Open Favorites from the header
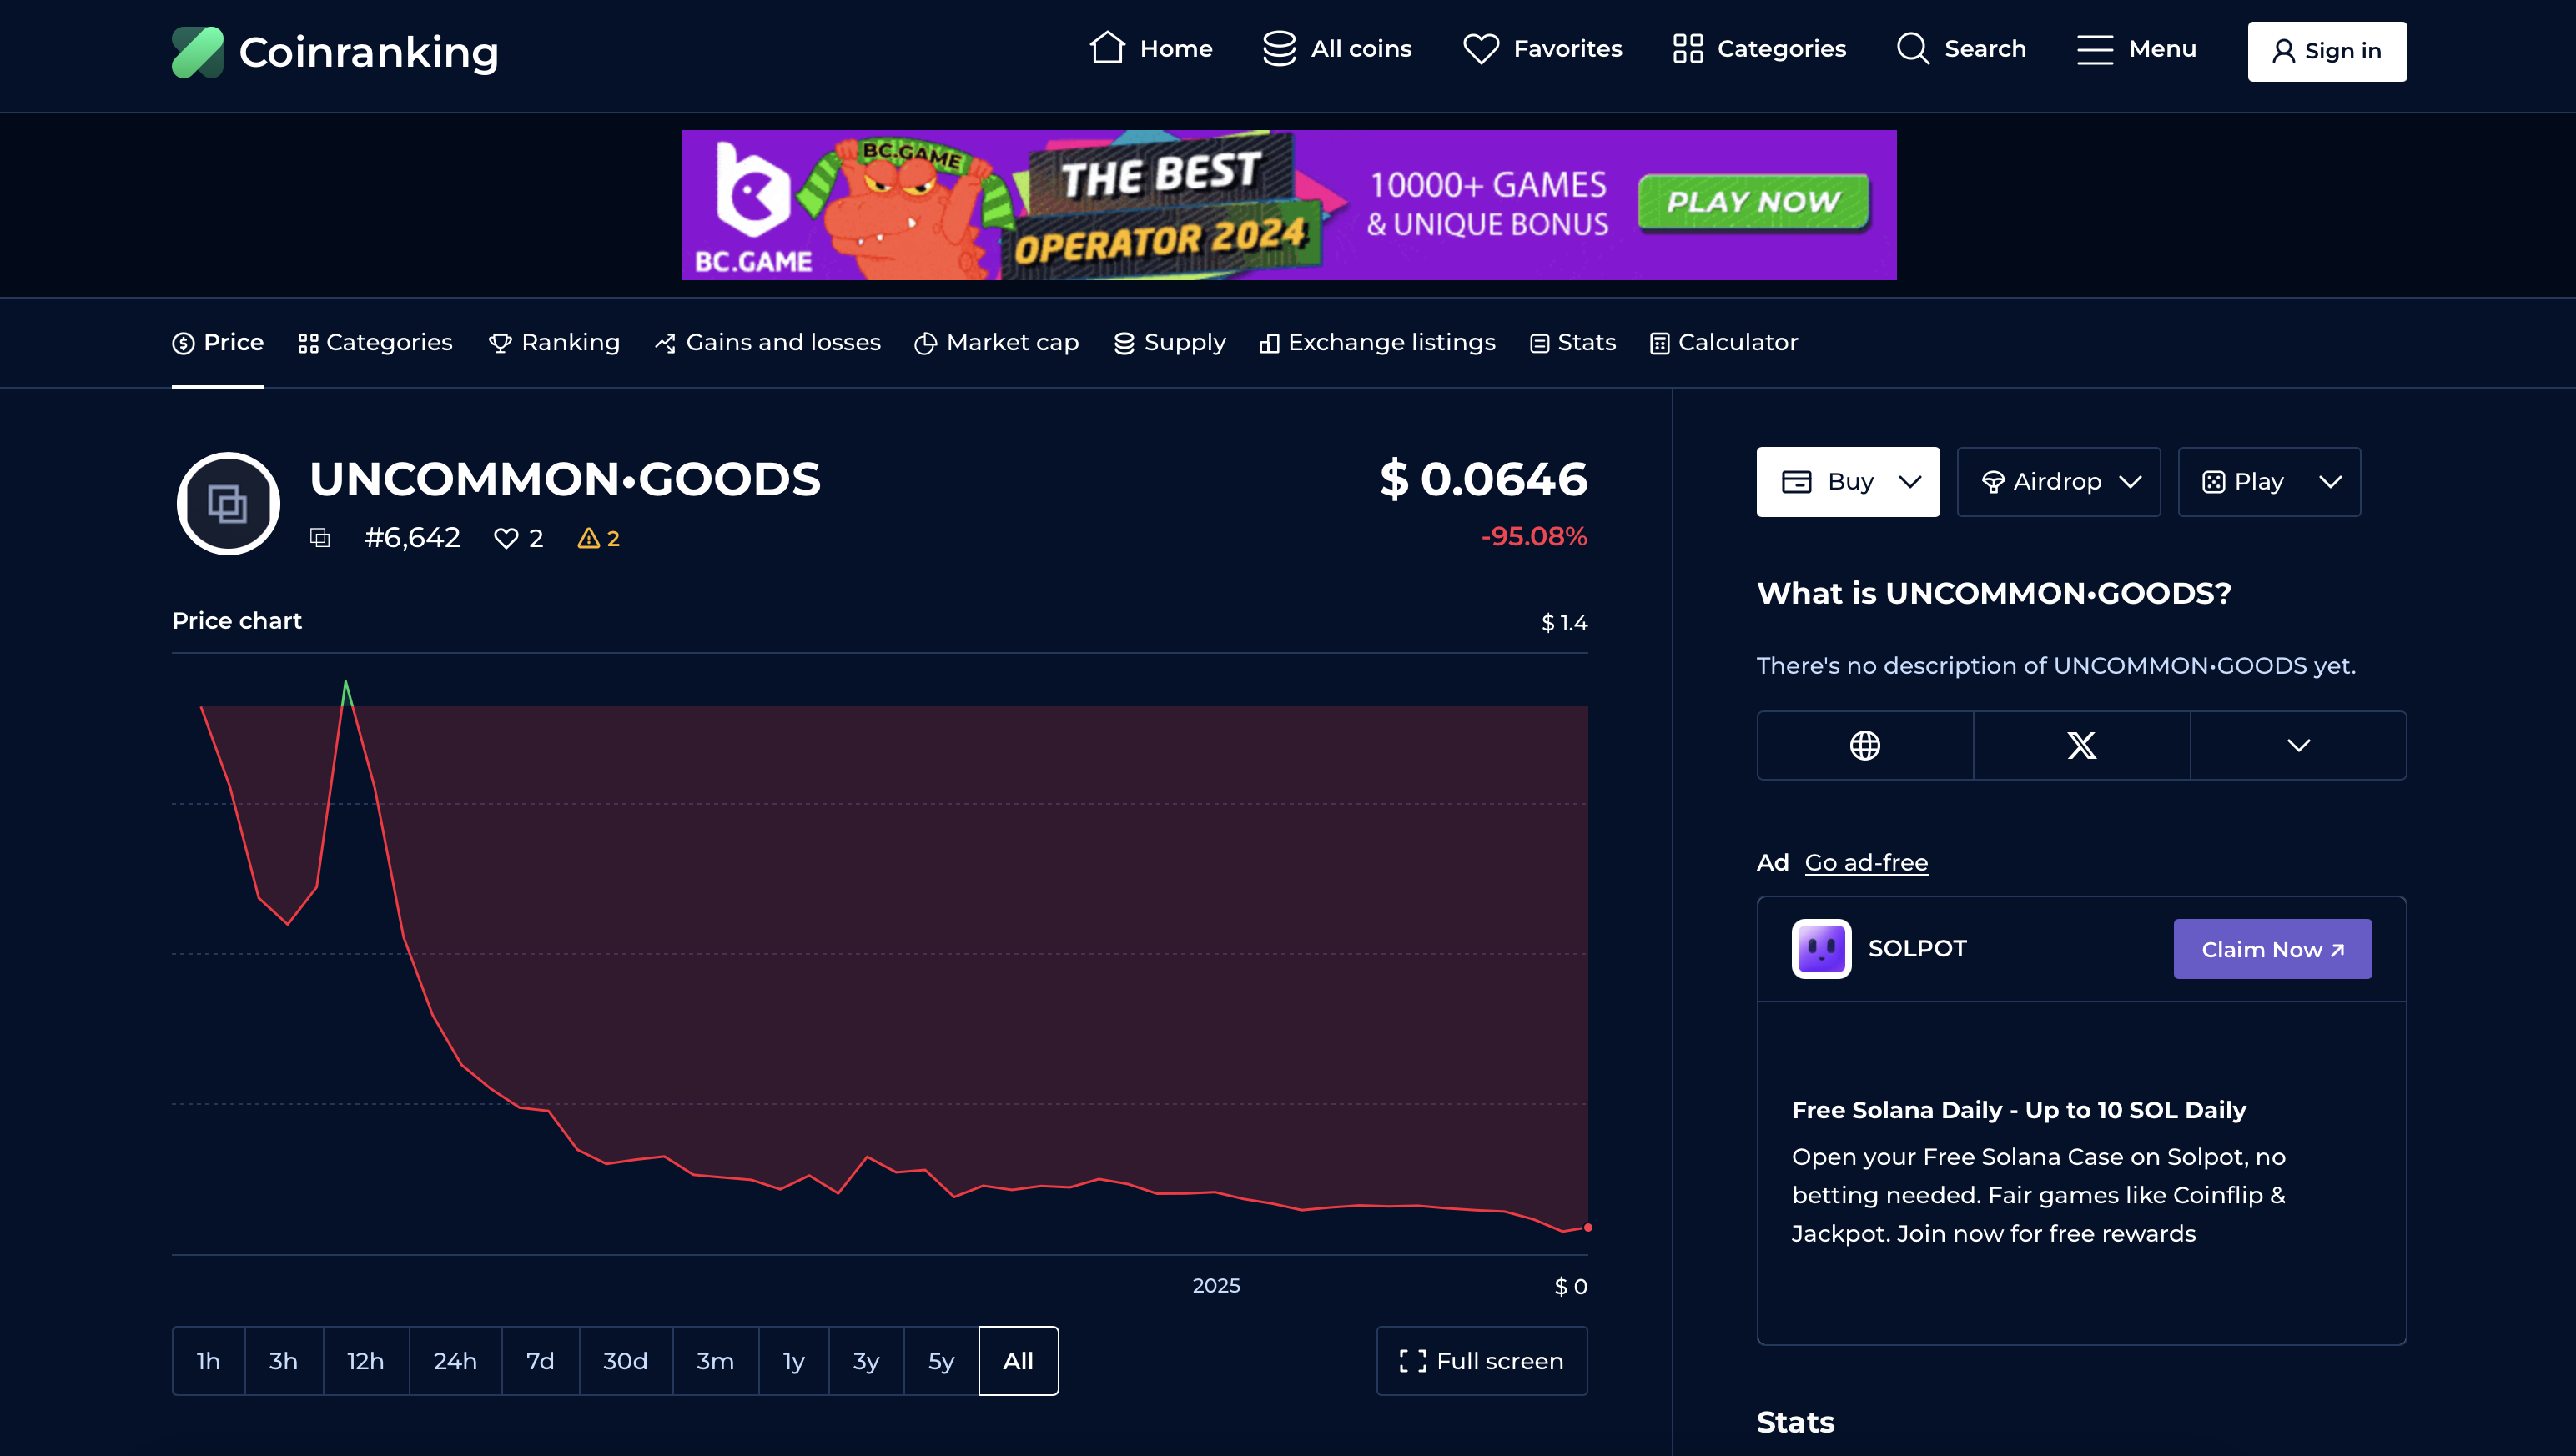Image resolution: width=2576 pixels, height=1456 pixels. pyautogui.click(x=1542, y=48)
